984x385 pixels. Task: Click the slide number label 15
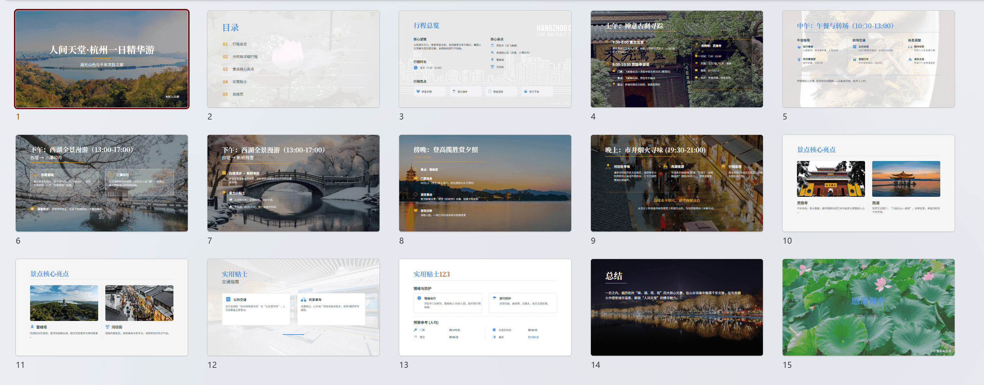click(x=787, y=365)
